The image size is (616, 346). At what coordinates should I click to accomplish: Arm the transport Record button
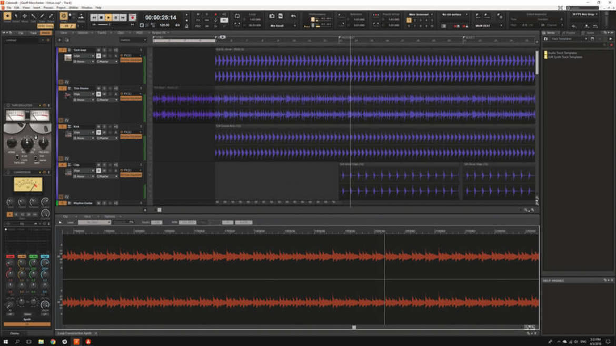tap(133, 18)
